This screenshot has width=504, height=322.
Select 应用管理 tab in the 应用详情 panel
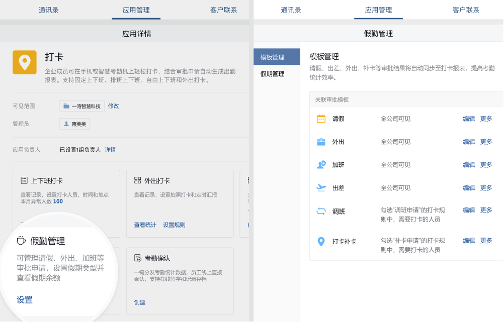click(x=136, y=10)
